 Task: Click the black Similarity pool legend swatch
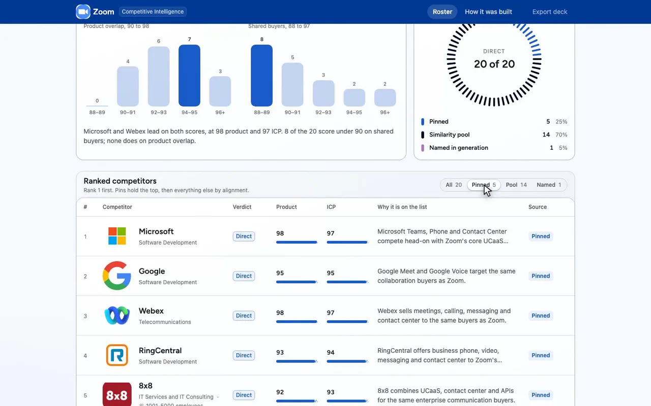tap(423, 135)
